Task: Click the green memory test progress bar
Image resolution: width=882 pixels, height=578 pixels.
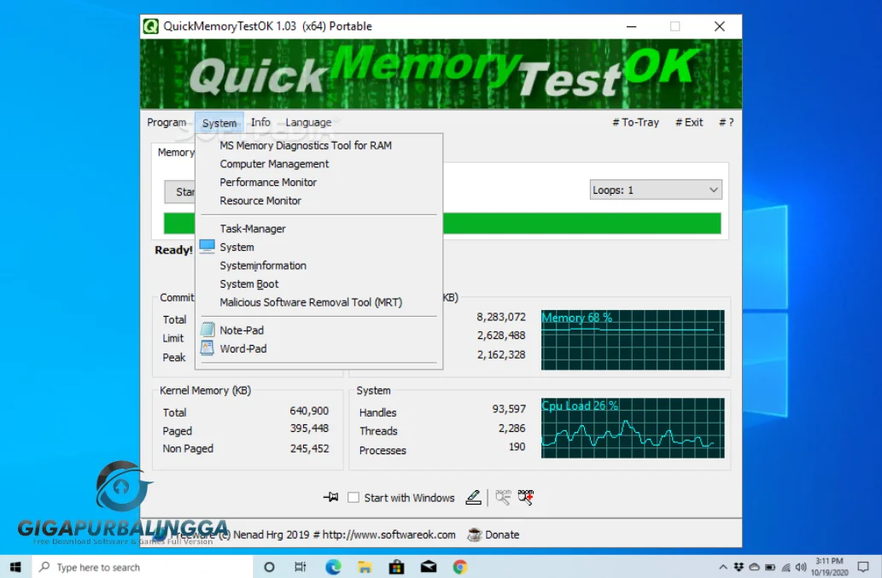Action: 581,223
